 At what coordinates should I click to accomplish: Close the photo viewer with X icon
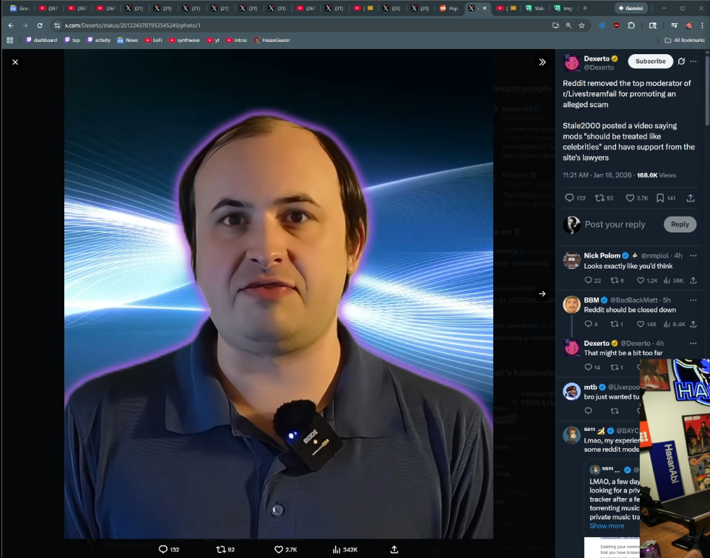15,62
